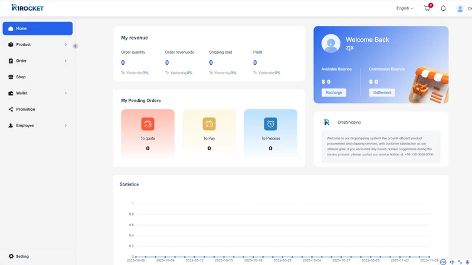472x265 pixels.
Task: Click the Chinese input mode icon
Action: coord(452,262)
